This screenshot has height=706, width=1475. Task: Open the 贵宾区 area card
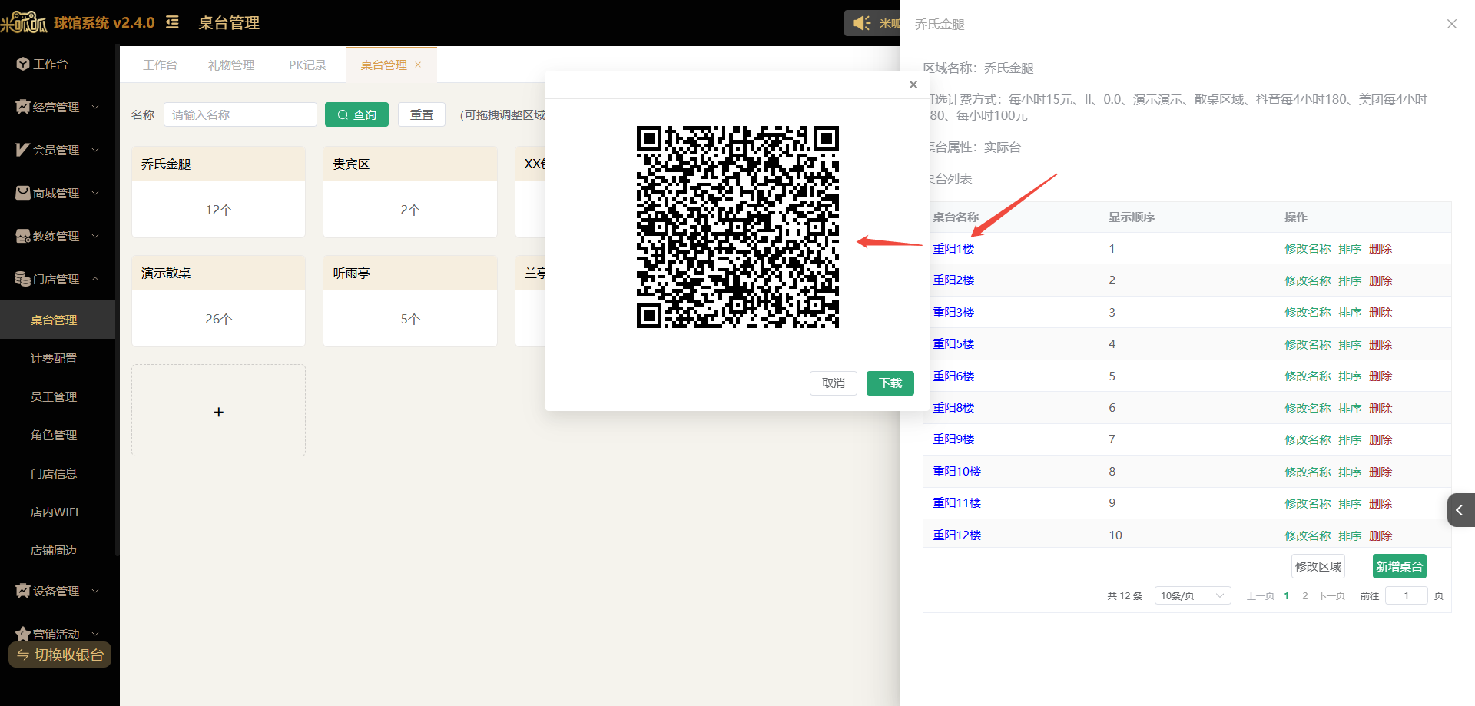[410, 192]
